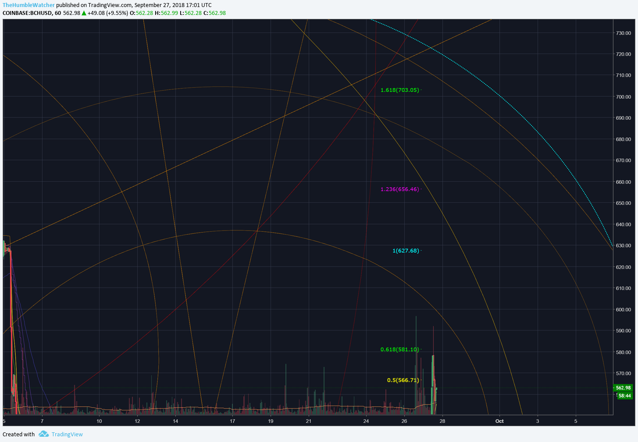Image resolution: width=638 pixels, height=442 pixels.
Task: Click the 630.00 price axis label
Action: click(624, 246)
